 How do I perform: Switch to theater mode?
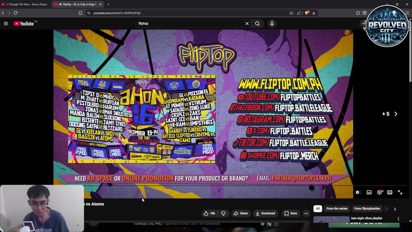390,192
